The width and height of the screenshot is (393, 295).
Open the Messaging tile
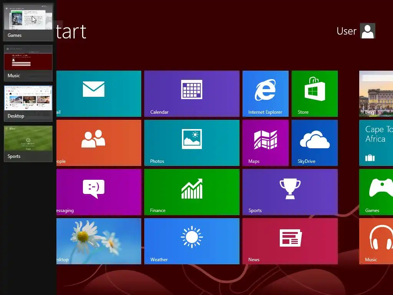(x=99, y=192)
